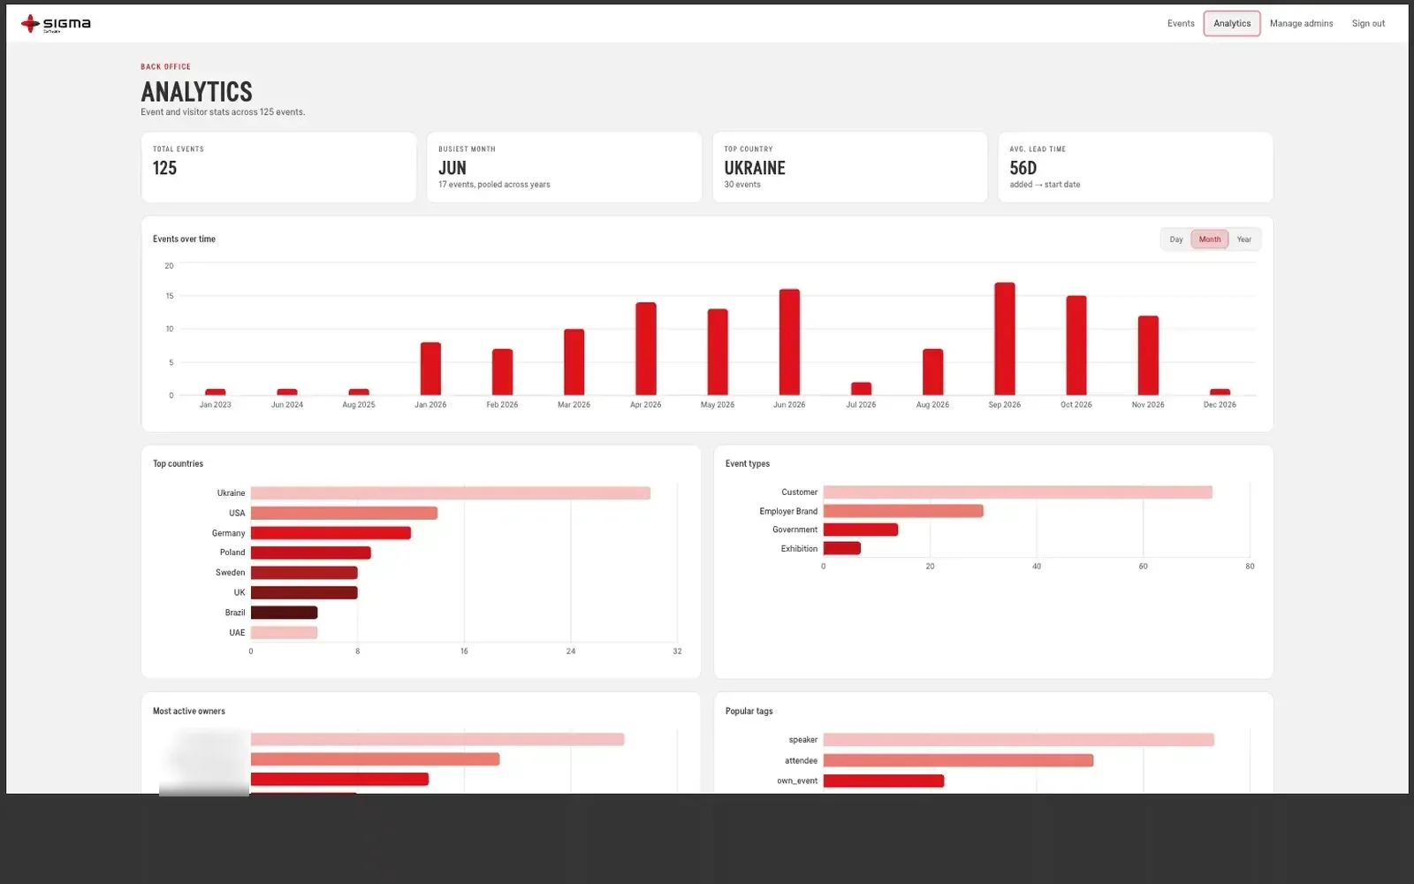This screenshot has width=1414, height=884.
Task: Click the 'UAE' country label
Action: click(237, 633)
